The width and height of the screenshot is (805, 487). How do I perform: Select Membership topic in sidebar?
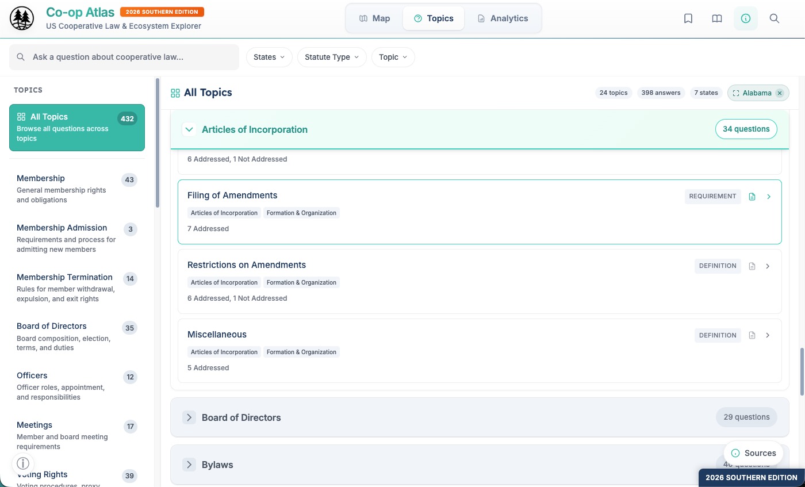pyautogui.click(x=77, y=189)
